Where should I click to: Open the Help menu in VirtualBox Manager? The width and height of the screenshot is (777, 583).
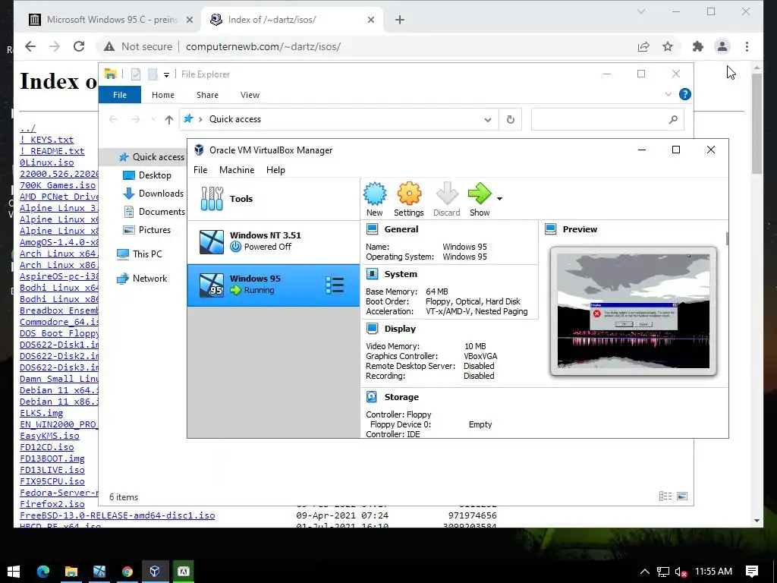tap(275, 169)
